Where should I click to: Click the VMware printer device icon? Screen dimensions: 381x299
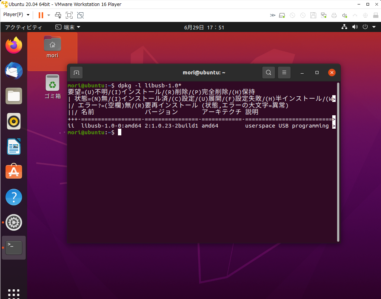(x=334, y=15)
